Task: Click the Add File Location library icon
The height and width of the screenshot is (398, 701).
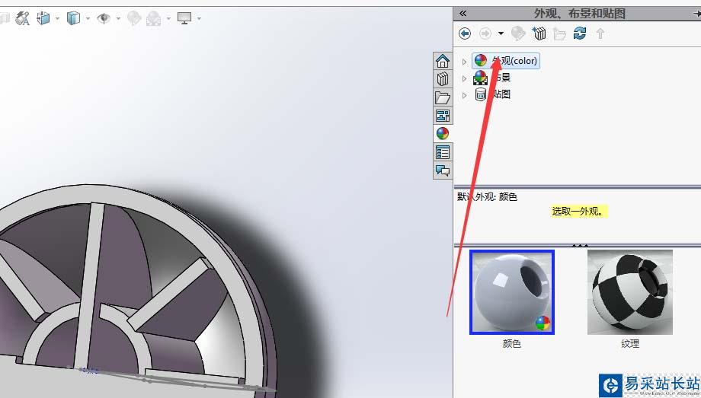Action: coord(539,33)
